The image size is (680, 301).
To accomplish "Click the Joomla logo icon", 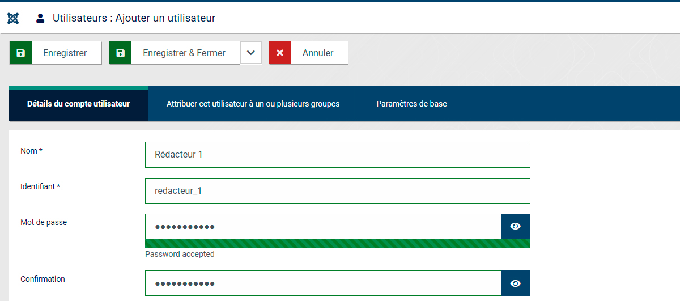I will tap(13, 18).
